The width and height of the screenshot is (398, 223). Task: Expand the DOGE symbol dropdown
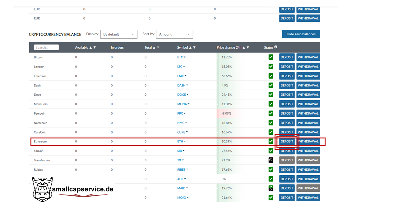tap(183, 95)
